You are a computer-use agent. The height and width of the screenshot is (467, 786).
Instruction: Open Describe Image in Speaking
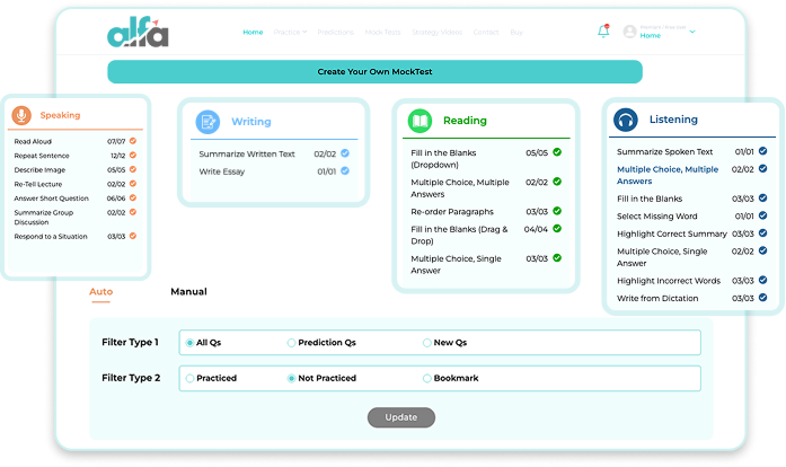pos(39,170)
